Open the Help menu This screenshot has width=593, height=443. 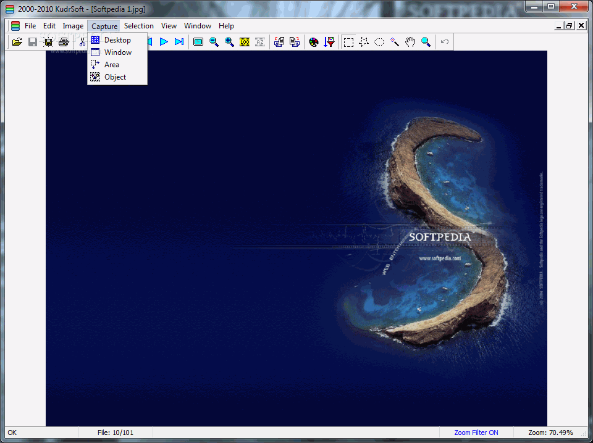click(x=226, y=26)
